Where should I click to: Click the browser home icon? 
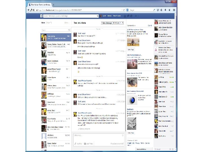pos(169,10)
